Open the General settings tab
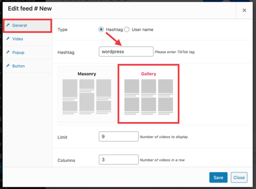 point(28,26)
